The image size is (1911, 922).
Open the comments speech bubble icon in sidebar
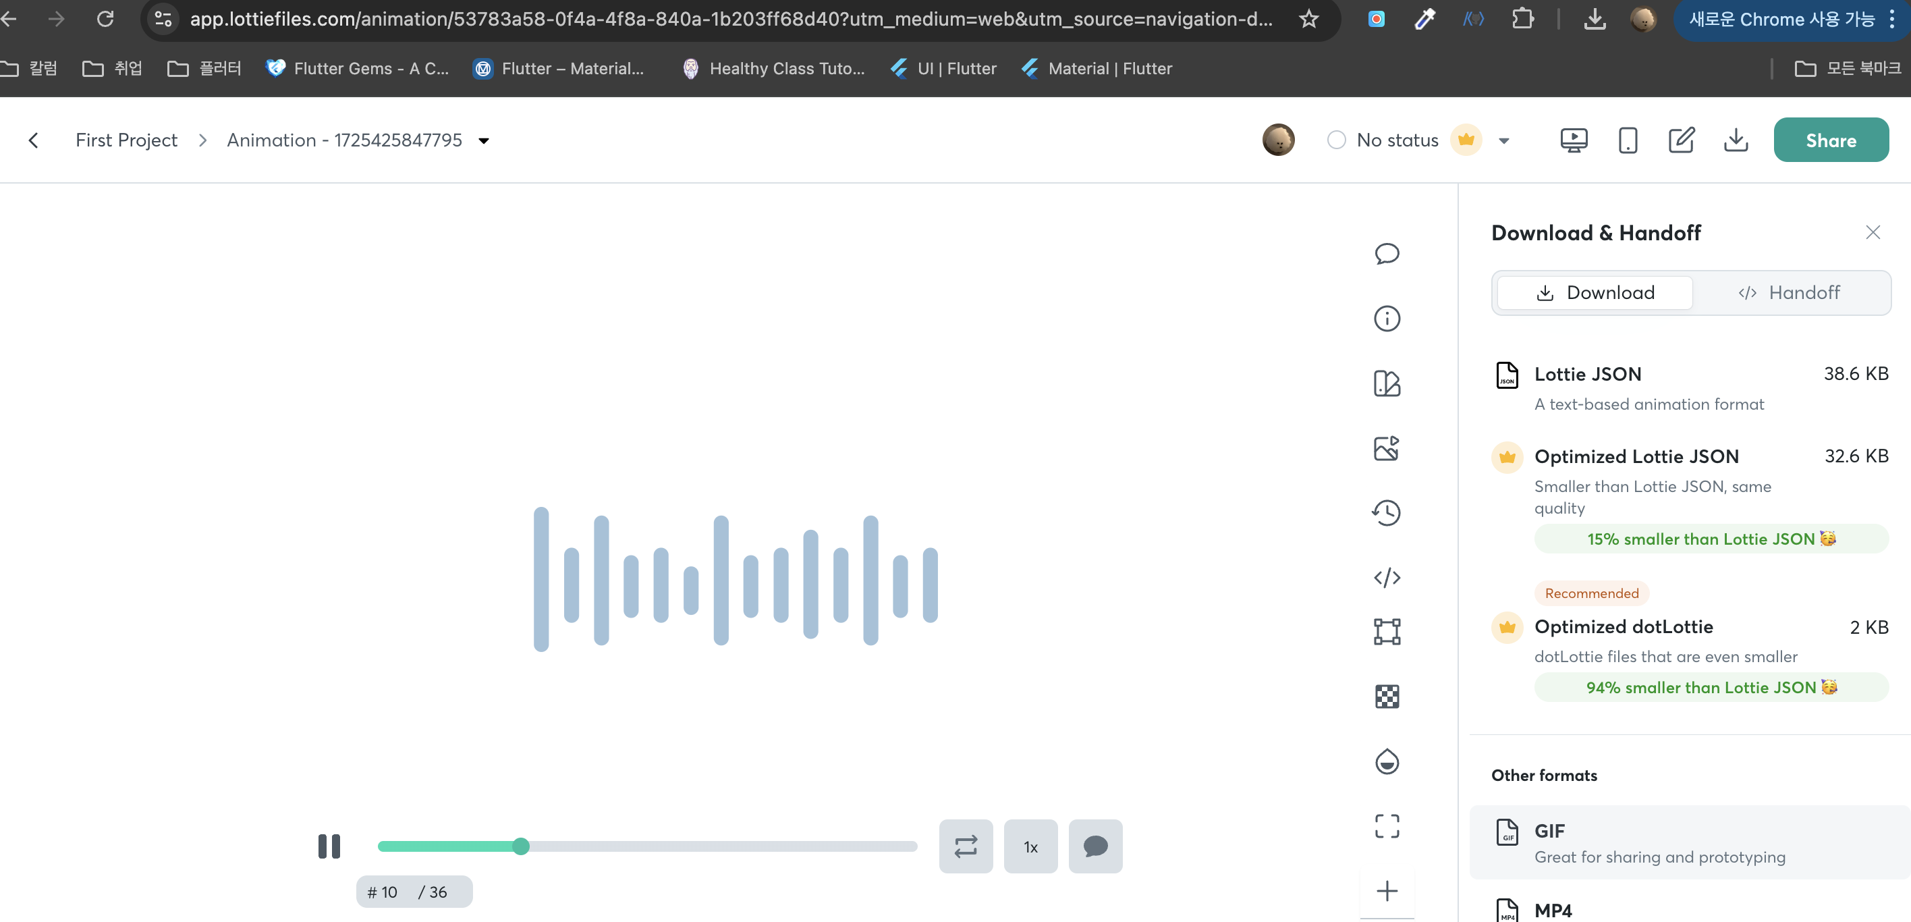pos(1387,254)
